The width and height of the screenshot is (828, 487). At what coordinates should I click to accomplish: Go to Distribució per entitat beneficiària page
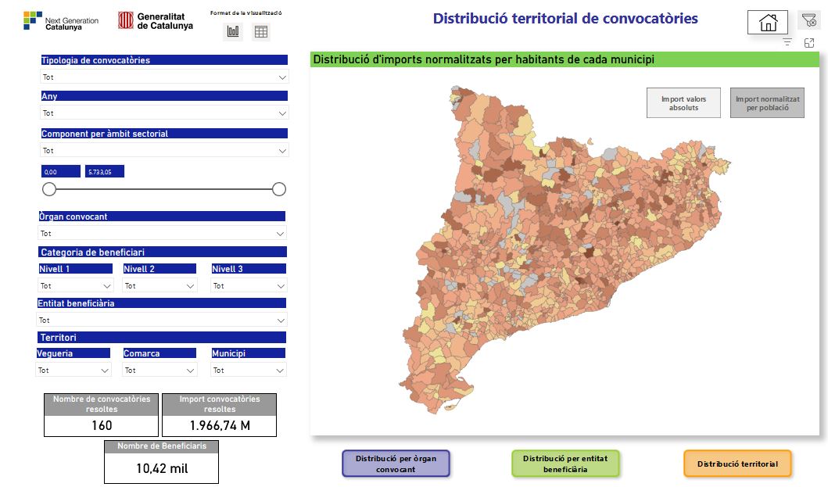click(565, 464)
